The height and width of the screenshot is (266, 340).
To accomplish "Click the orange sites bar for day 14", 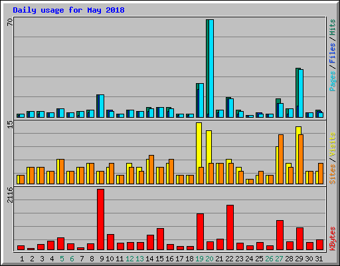I will click(151, 170).
